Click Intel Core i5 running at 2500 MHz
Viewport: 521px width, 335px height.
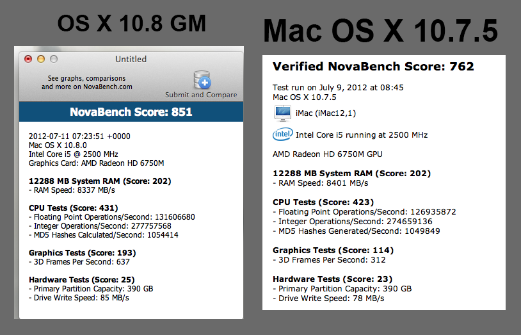click(x=362, y=135)
